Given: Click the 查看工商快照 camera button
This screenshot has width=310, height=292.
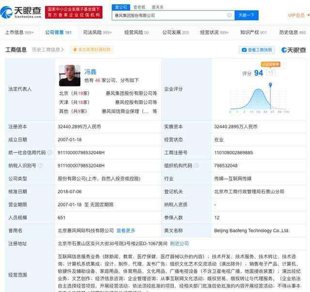Looking at the screenshot, I should tap(257, 50).
